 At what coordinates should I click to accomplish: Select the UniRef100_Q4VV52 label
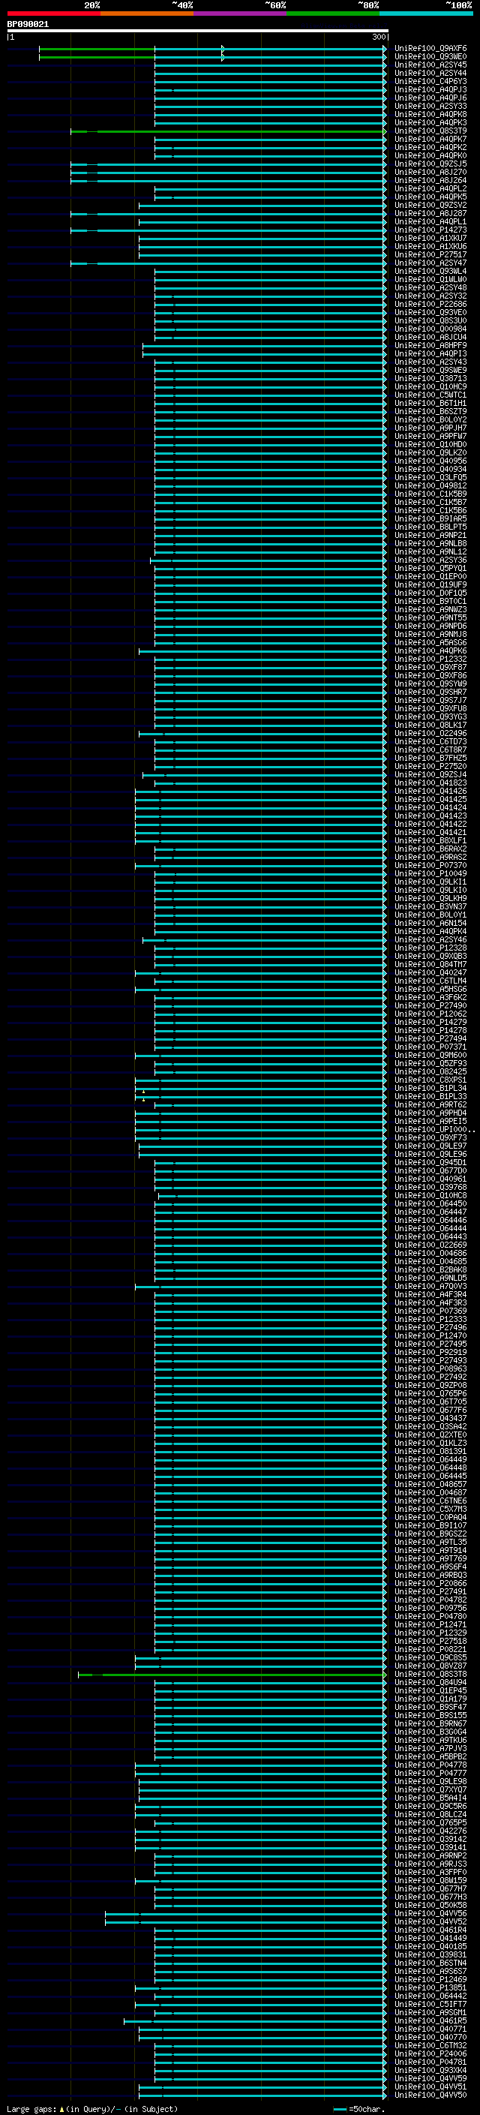pos(430,1922)
